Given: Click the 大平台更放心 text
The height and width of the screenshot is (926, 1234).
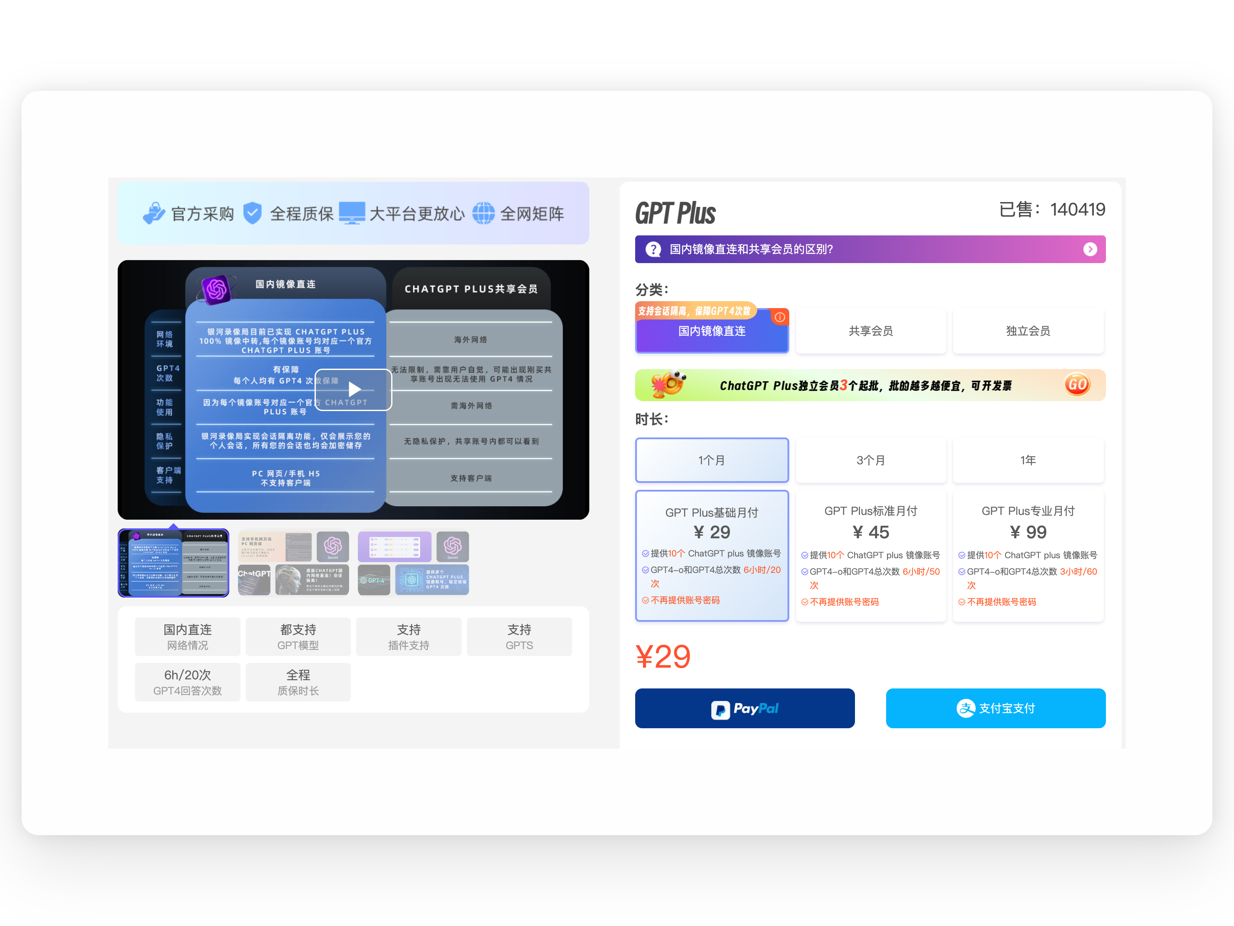Looking at the screenshot, I should tap(417, 214).
